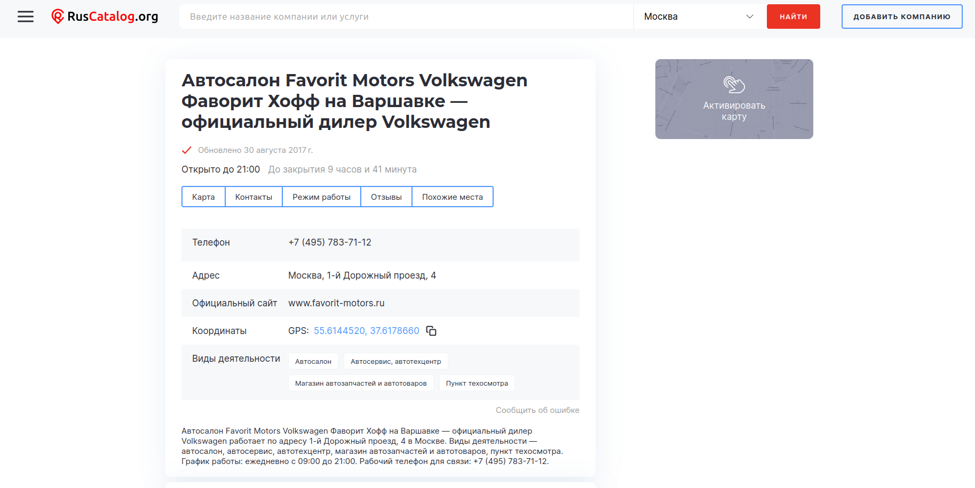Viewport: 975px width, 488px height.
Task: Click Обновлено 30 августа 2017 г. text
Action: tap(255, 150)
